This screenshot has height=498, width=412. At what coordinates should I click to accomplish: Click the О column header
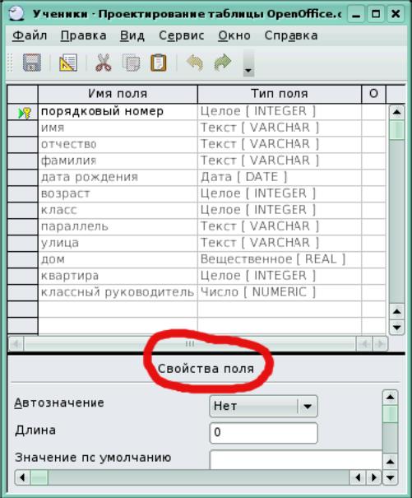tap(373, 94)
